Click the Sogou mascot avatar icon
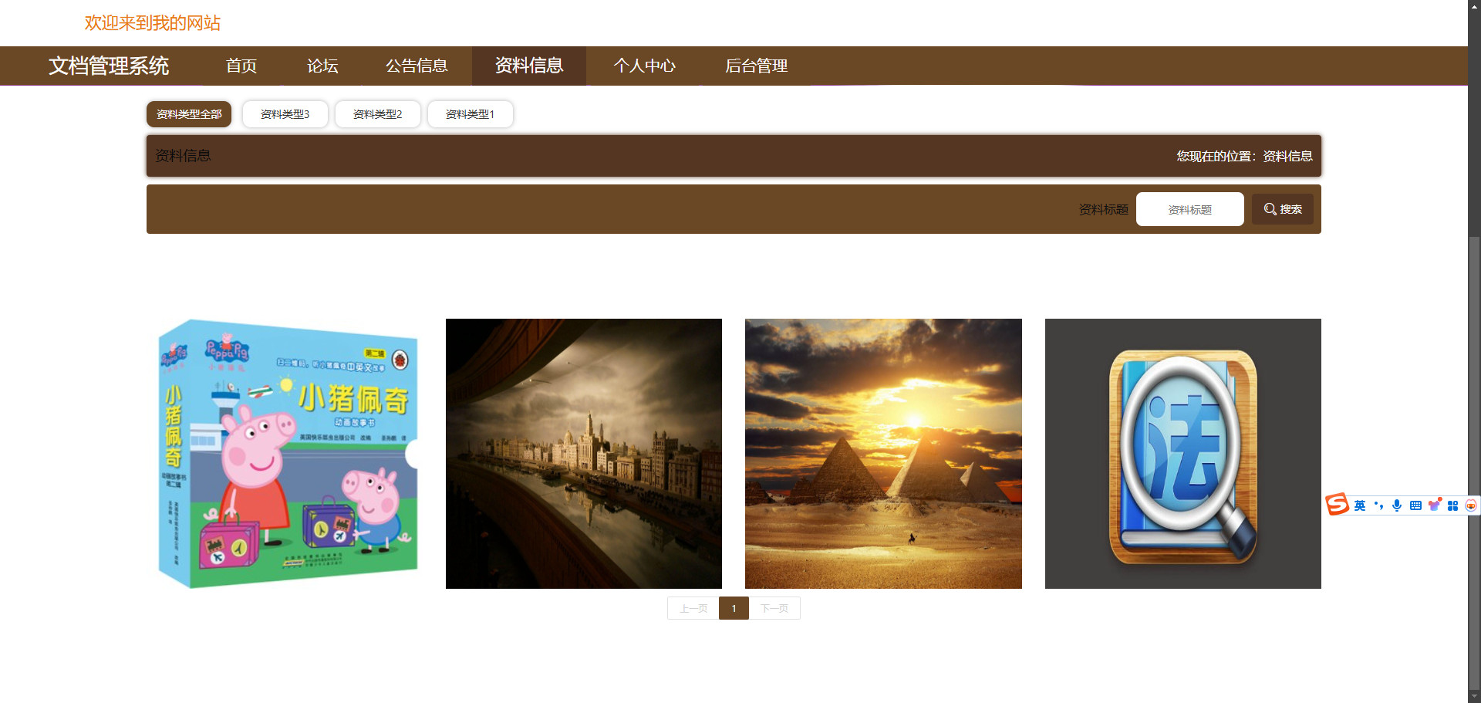Viewport: 1481px width, 703px height. [1471, 505]
